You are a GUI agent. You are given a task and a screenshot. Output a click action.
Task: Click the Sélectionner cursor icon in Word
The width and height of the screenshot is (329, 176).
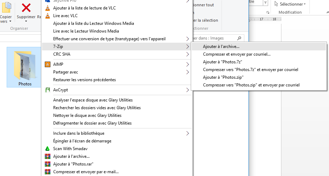point(276,4)
